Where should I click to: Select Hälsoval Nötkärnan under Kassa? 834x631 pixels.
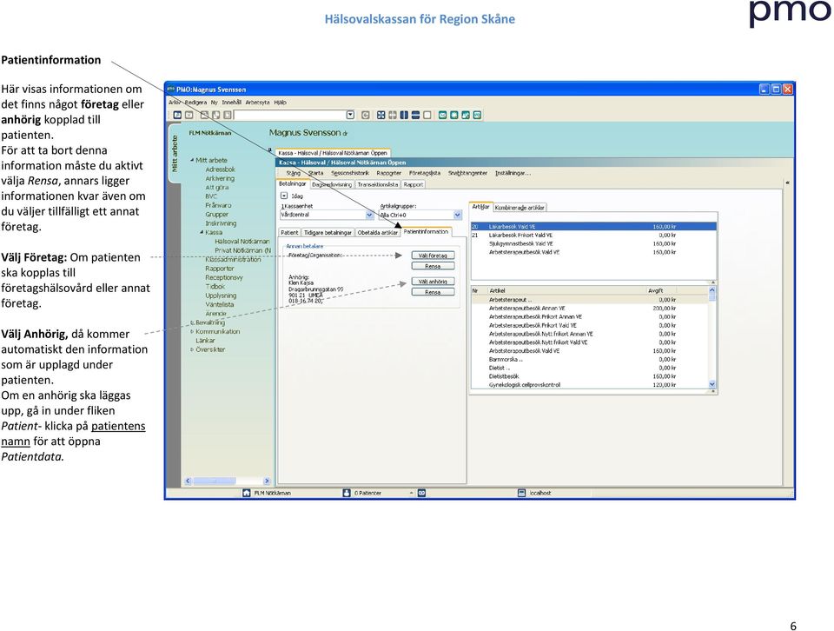point(242,241)
